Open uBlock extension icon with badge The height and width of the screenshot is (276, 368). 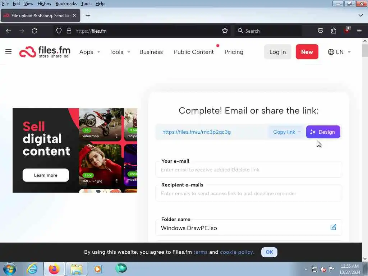[x=347, y=30]
